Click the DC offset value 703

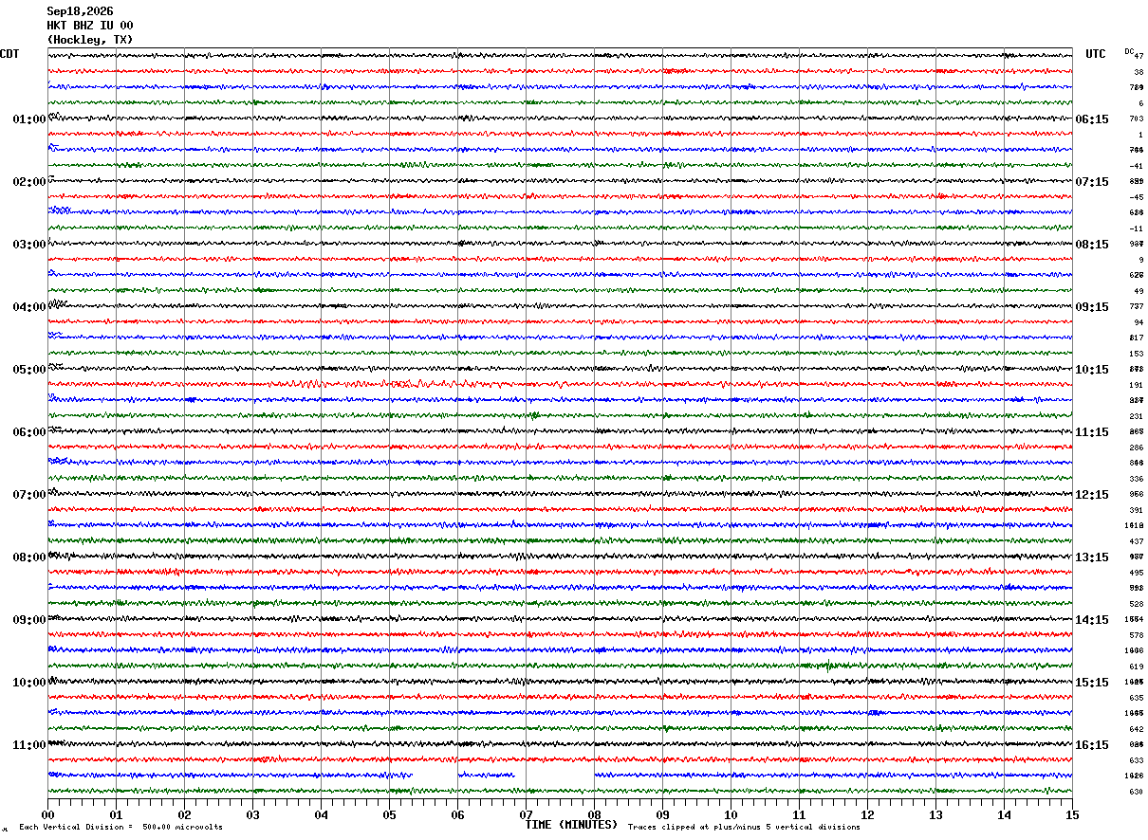click(1136, 119)
